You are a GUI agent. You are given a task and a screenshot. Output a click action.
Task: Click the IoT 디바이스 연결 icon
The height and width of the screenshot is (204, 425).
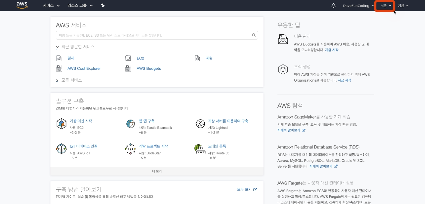61,149
